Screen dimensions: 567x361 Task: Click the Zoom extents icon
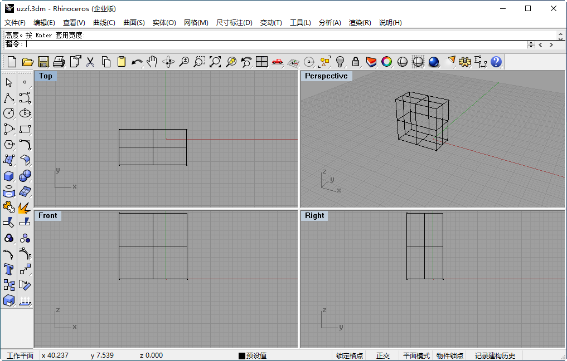pyautogui.click(x=215, y=62)
